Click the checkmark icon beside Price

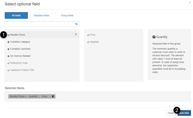coord(88,35)
